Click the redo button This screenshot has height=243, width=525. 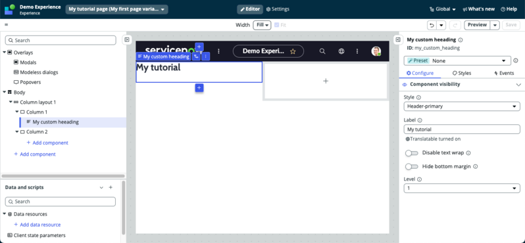455,25
